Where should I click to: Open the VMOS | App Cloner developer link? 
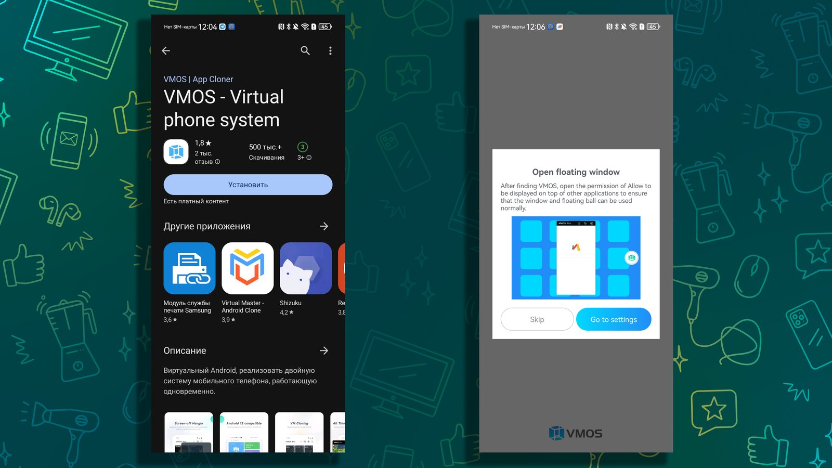tap(198, 79)
